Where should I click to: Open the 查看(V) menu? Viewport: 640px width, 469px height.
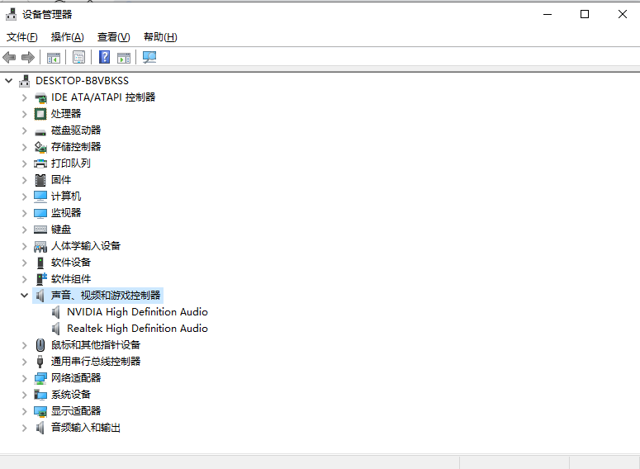coord(113,37)
